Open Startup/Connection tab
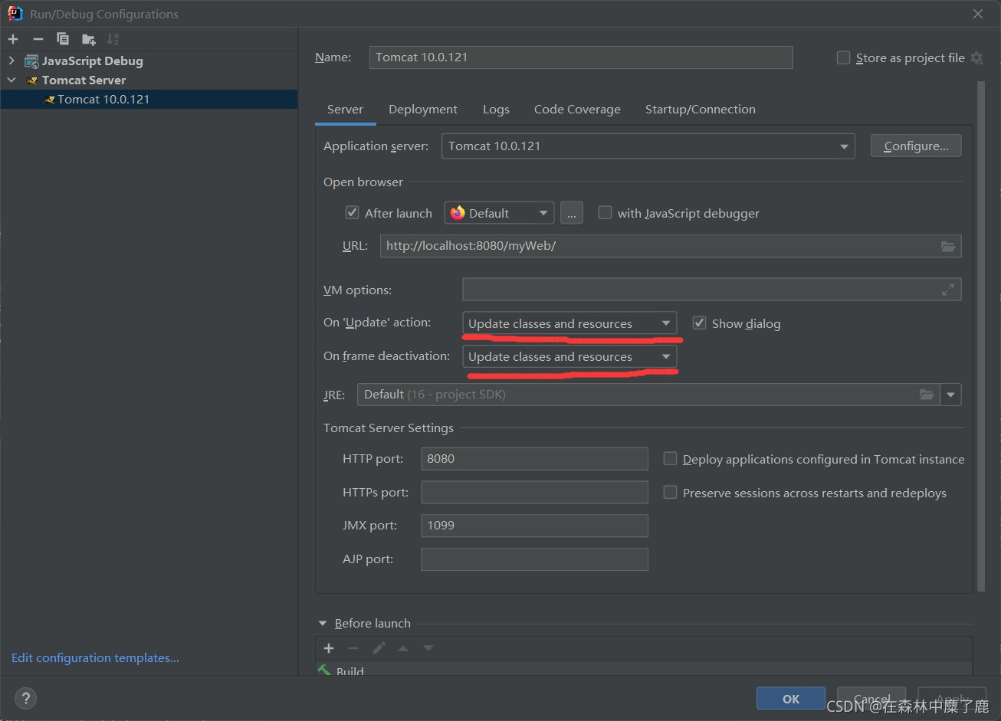 pos(701,110)
